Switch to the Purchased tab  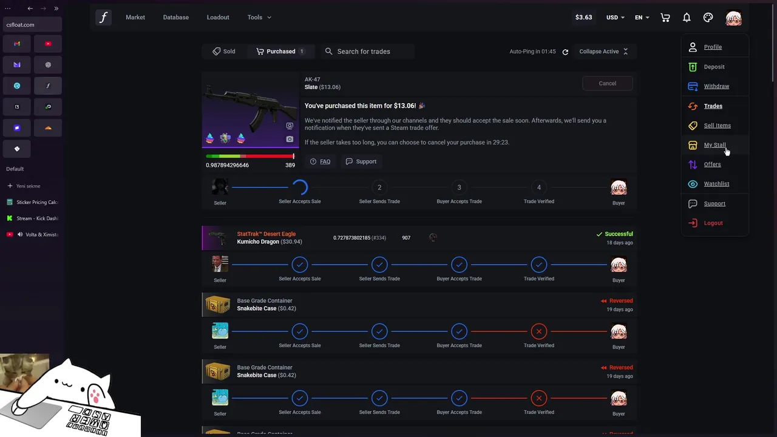280,52
